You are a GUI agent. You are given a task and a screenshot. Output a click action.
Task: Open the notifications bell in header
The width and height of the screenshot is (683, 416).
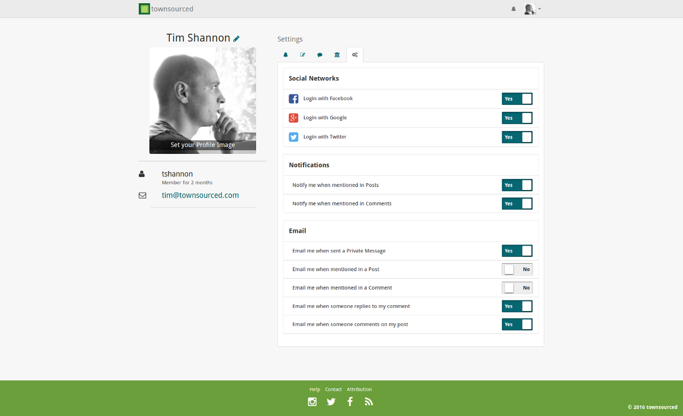pyautogui.click(x=514, y=9)
